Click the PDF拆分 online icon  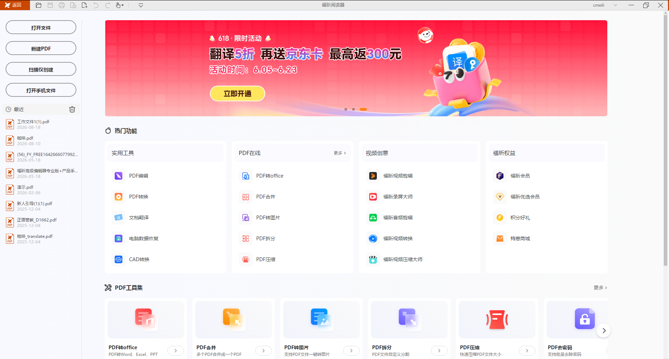(x=246, y=239)
